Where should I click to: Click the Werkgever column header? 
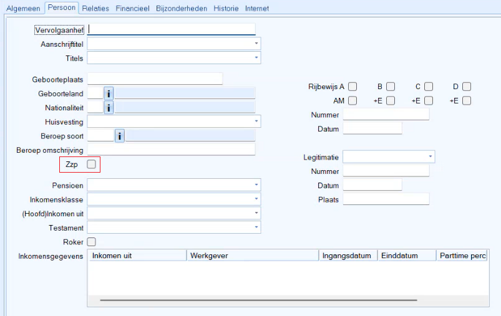coord(253,256)
